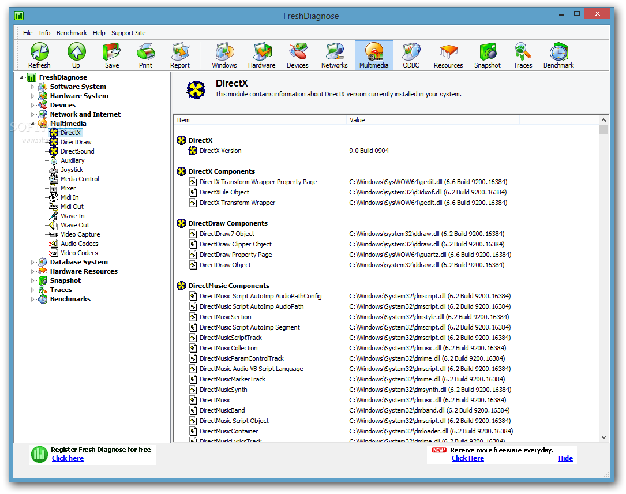Screen dimensions: 626x494
Task: Open the Benchmark toolbar icon
Action: pyautogui.click(x=558, y=55)
